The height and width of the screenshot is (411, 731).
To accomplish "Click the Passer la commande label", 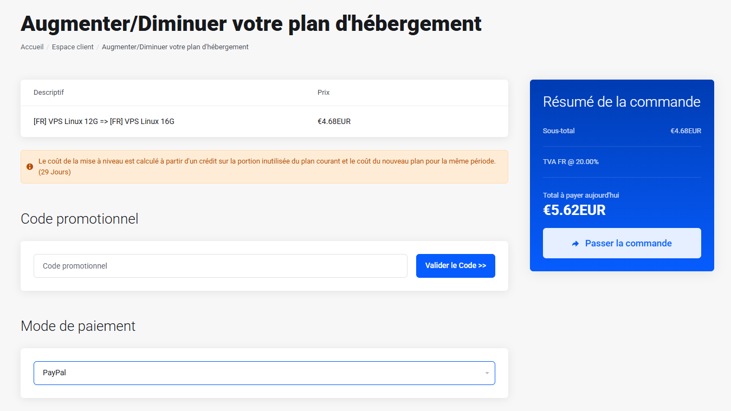I will [x=628, y=244].
